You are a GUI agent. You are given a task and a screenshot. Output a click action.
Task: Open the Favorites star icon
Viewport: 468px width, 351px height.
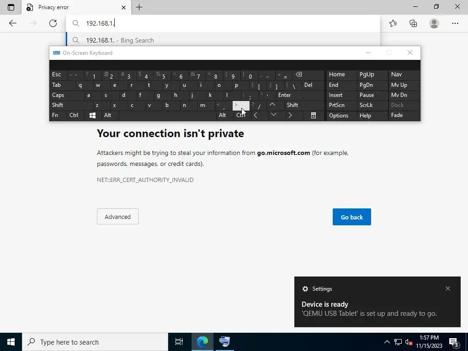point(393,23)
